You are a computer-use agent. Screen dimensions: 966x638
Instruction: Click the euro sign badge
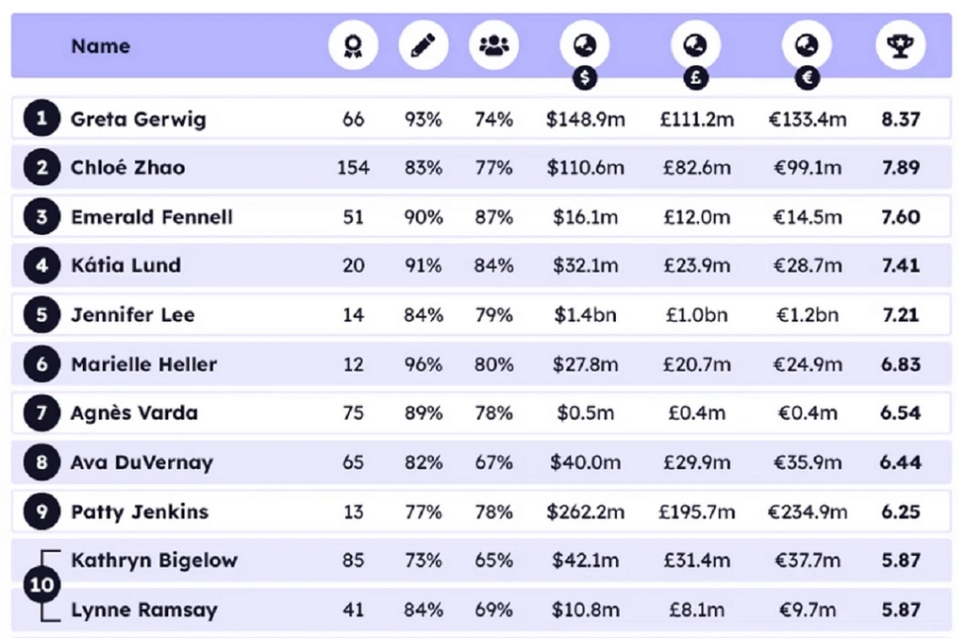[808, 77]
